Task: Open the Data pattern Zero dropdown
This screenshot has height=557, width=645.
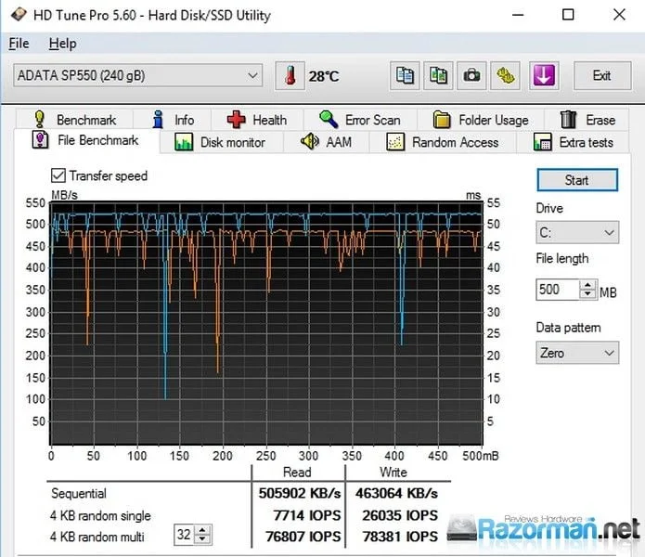Action: [x=577, y=353]
